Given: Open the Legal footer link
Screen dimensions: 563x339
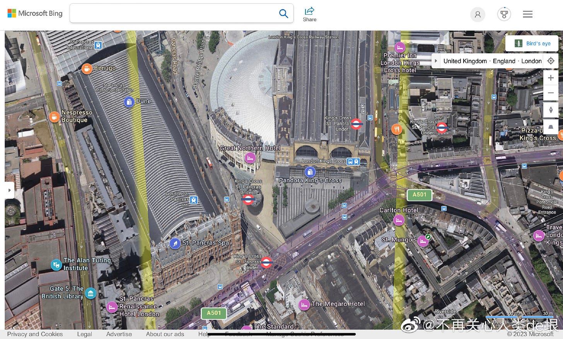Looking at the screenshot, I should point(84,334).
